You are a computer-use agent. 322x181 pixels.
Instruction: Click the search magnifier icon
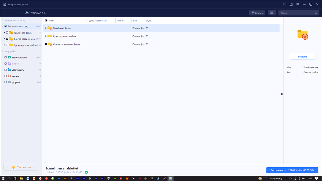coord(316,13)
